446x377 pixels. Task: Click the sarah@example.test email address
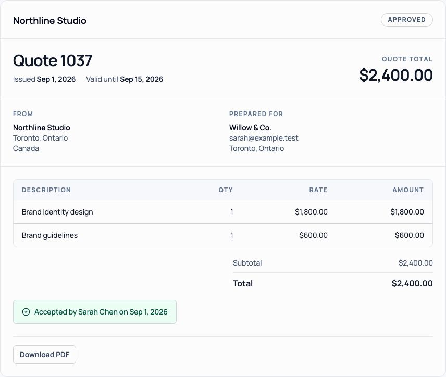(x=264, y=138)
